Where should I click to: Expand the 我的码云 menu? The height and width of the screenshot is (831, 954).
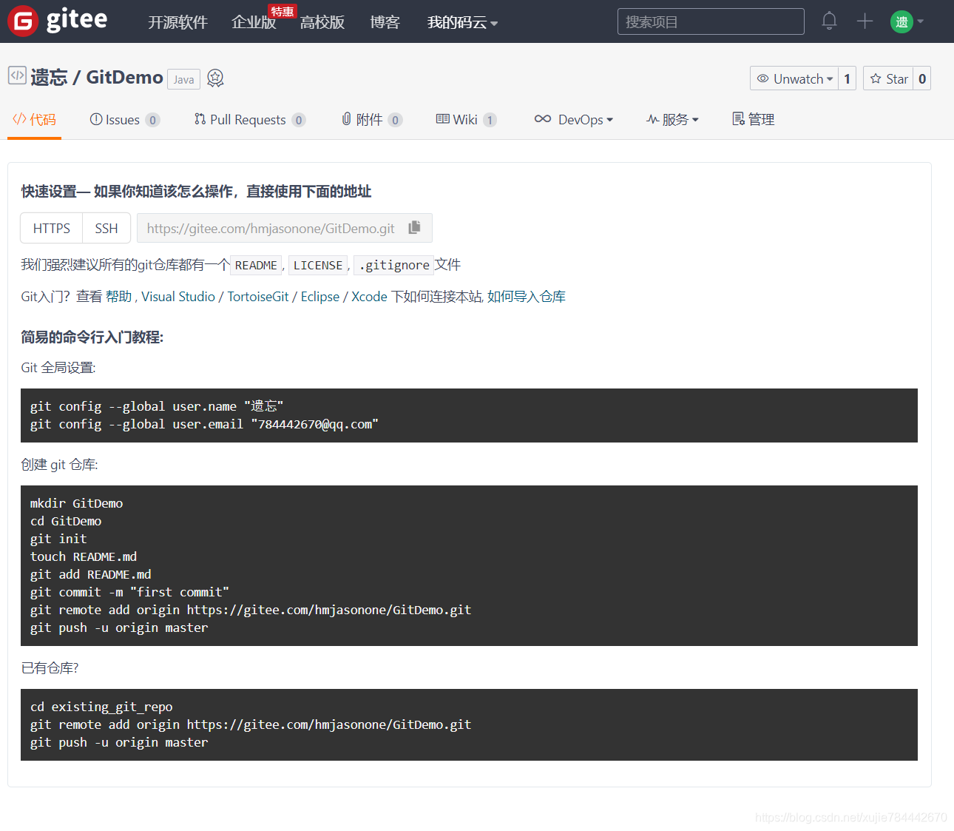click(x=462, y=23)
